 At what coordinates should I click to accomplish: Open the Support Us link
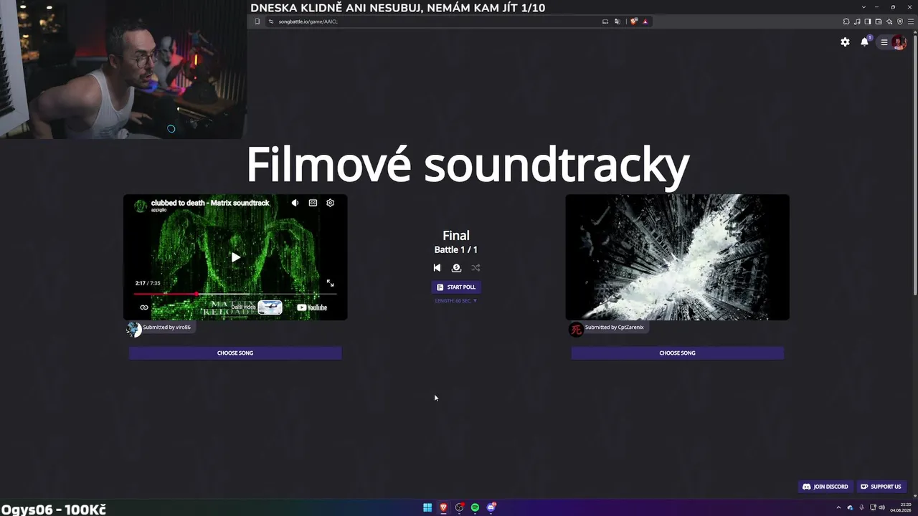[881, 487]
